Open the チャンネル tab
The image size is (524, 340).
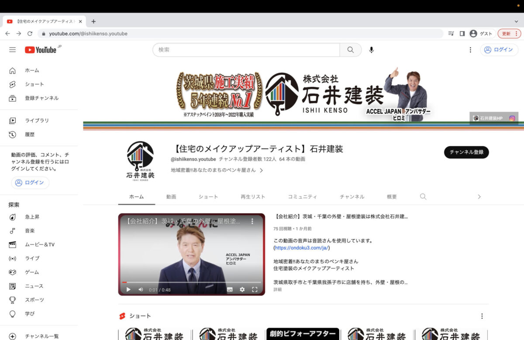[x=352, y=197]
